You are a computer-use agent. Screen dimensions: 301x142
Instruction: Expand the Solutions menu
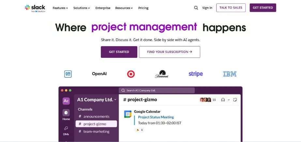[x=82, y=8]
